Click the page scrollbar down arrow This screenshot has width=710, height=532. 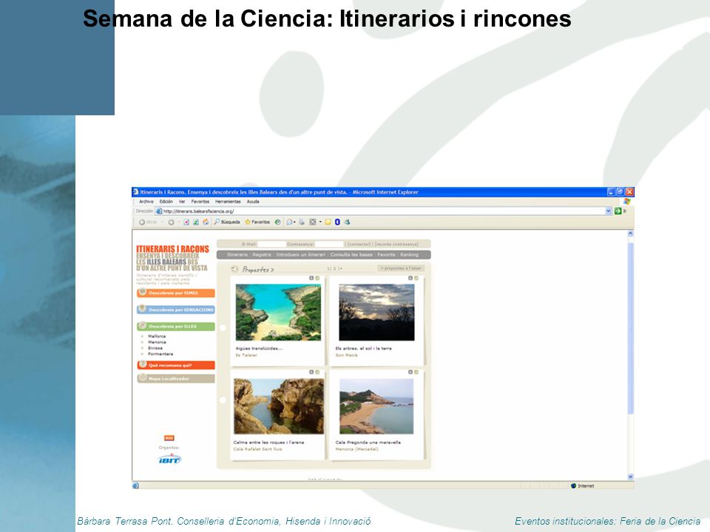click(630, 477)
